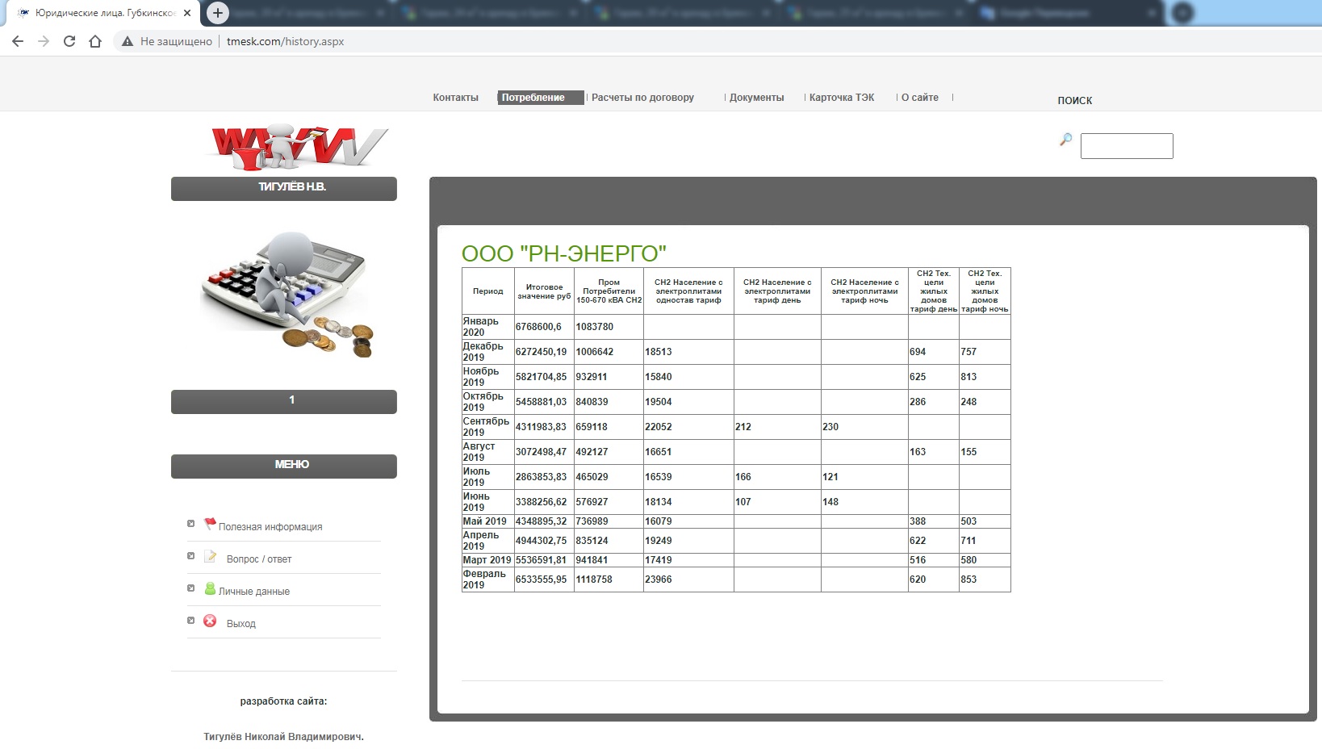This screenshot has width=1322, height=749.
Task: Click the notepad Вопрос / ответ icon
Action: click(x=211, y=557)
